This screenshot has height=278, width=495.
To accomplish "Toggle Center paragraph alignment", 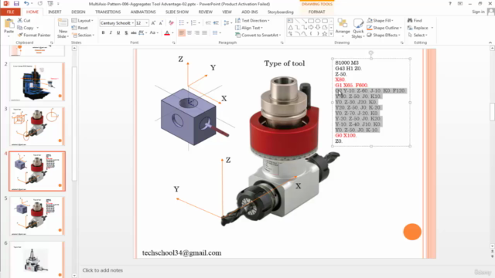I will tap(189, 32).
